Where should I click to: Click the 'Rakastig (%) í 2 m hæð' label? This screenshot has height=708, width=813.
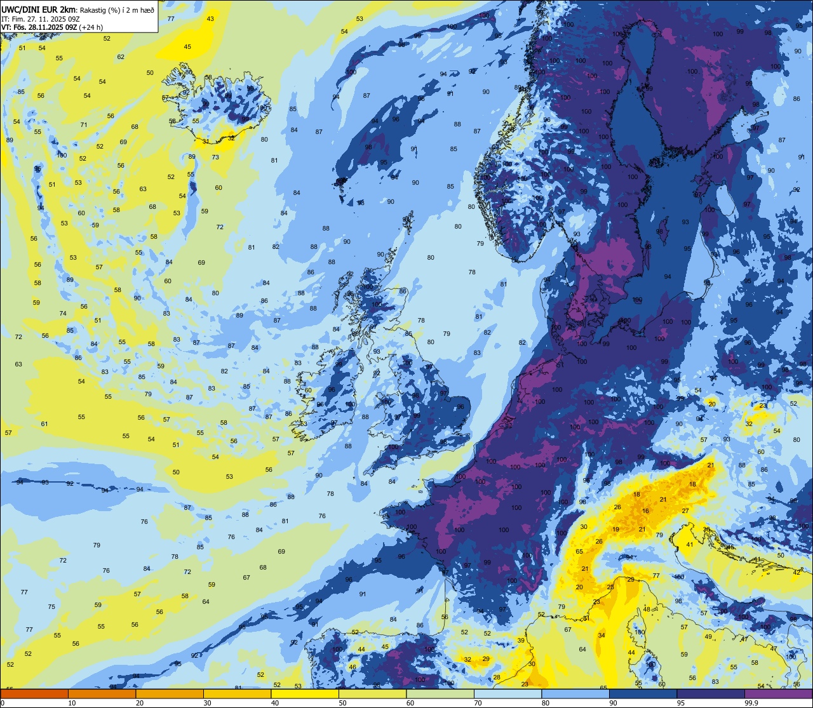tap(116, 10)
